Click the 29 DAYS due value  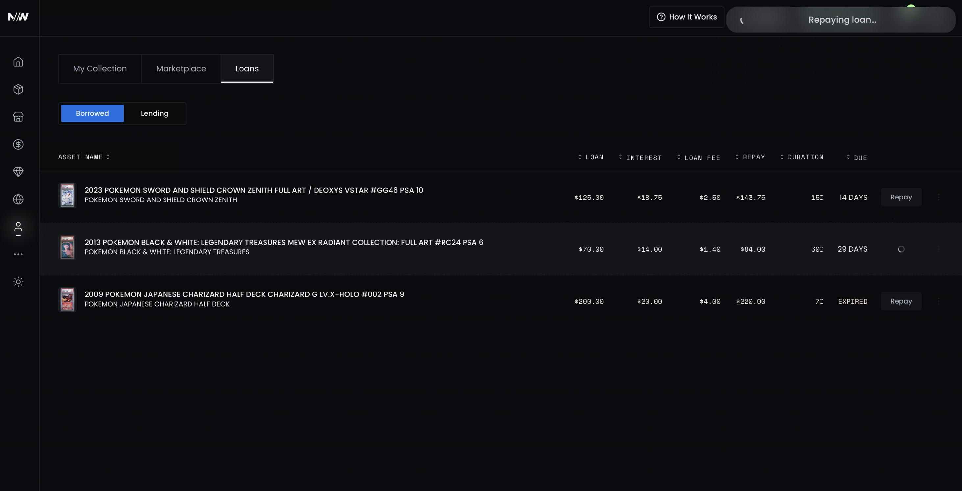coord(852,249)
